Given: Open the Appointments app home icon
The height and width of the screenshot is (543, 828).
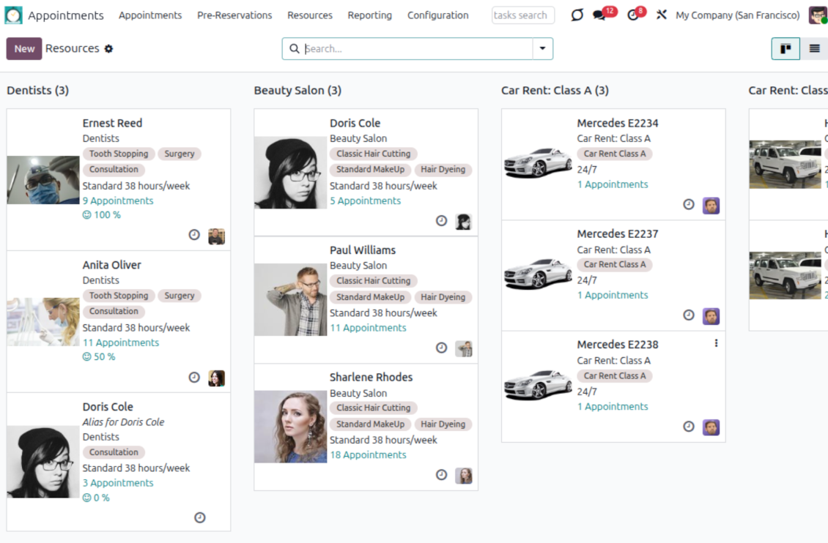Looking at the screenshot, I should tap(14, 15).
